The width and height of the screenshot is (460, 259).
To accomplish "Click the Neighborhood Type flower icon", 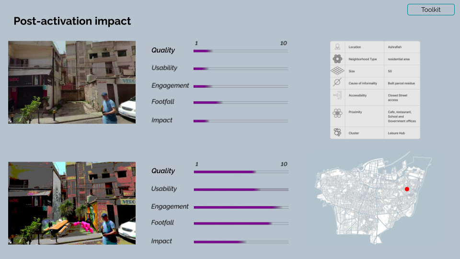I will [x=337, y=59].
